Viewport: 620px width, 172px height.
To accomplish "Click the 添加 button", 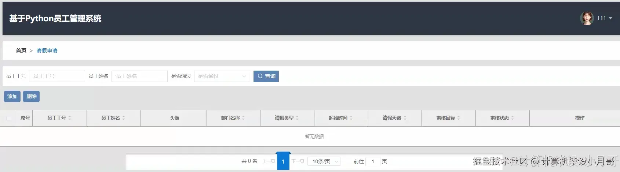I will pyautogui.click(x=12, y=96).
